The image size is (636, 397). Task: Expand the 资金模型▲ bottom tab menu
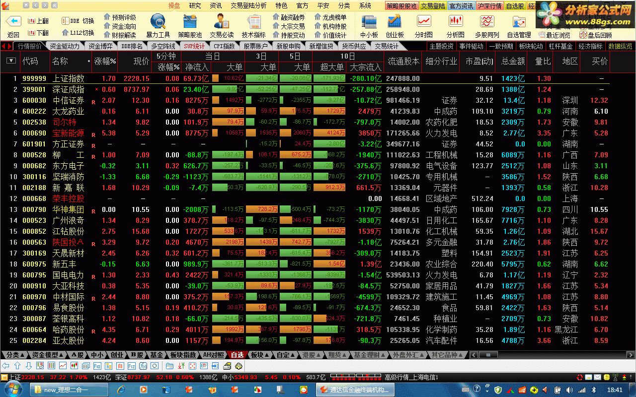coord(48,355)
